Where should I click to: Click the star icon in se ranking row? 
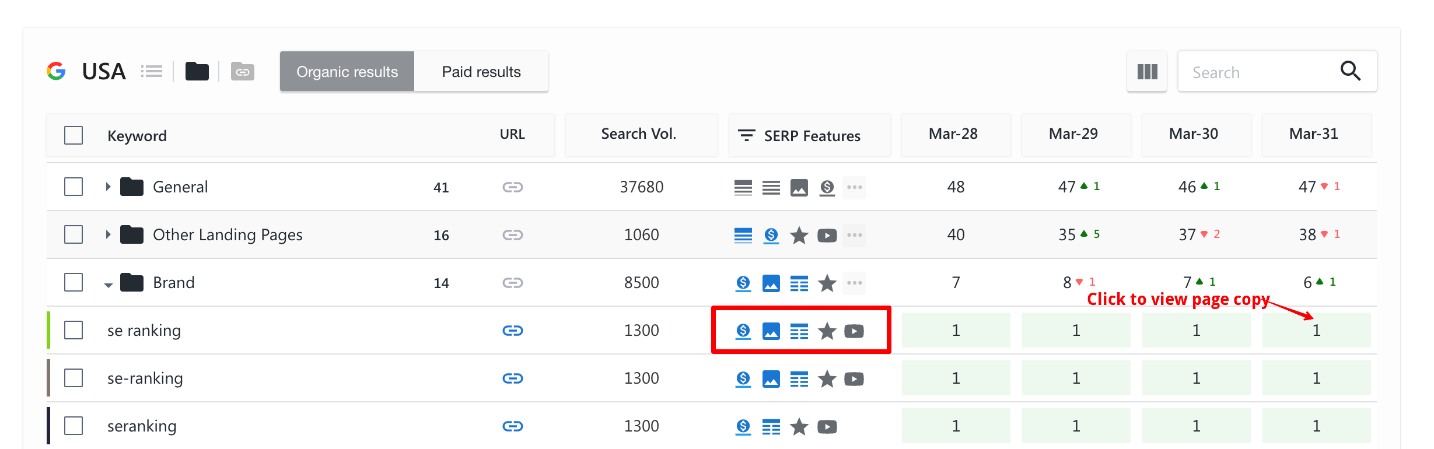[827, 331]
